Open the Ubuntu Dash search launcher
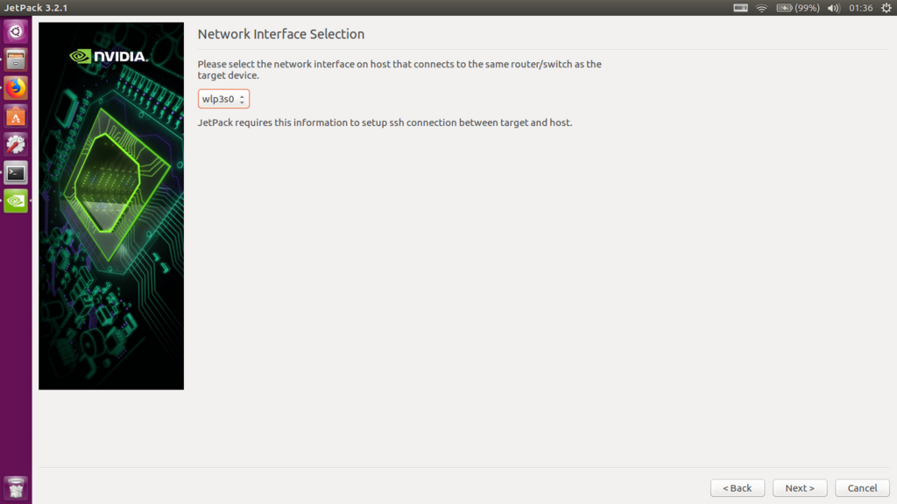 (16, 31)
